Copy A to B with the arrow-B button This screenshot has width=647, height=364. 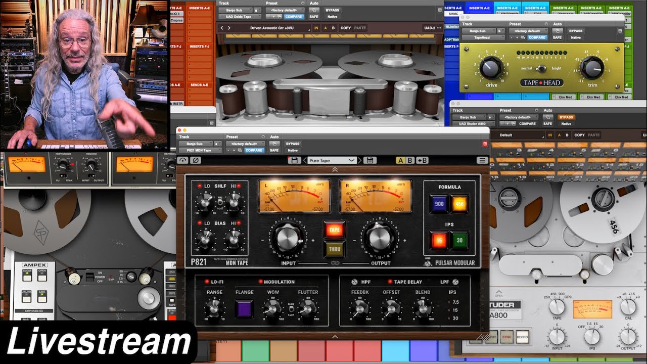(422, 160)
